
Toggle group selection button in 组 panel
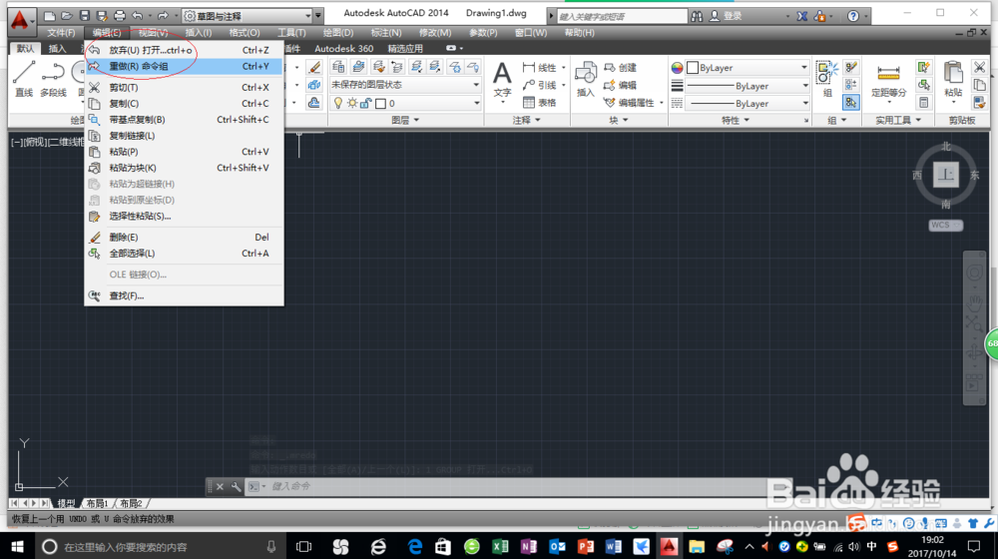[851, 102]
